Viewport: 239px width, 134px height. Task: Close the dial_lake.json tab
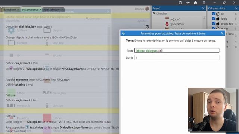click(x=62, y=10)
